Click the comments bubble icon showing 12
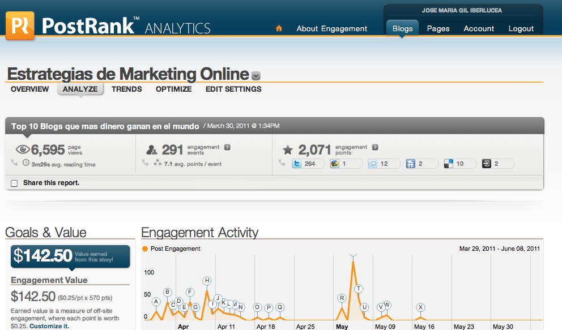562x330 pixels. tap(373, 164)
